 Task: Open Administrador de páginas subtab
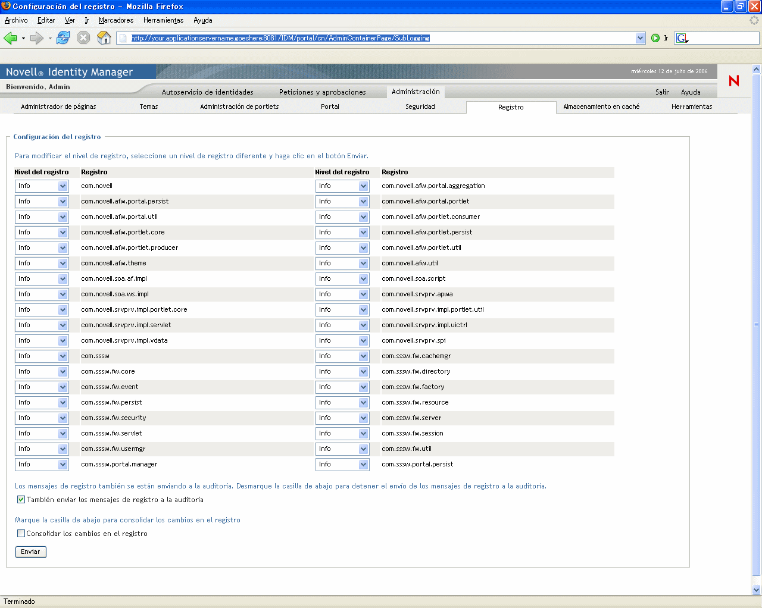pyautogui.click(x=58, y=107)
